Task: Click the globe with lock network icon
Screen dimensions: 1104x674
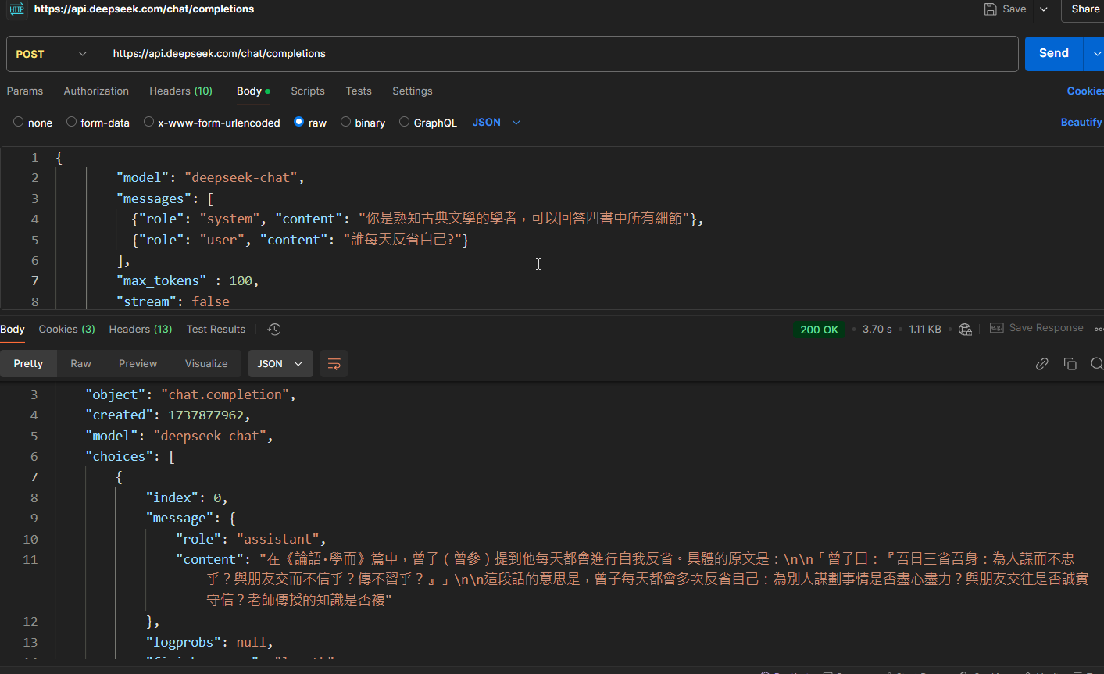Action: 966,330
